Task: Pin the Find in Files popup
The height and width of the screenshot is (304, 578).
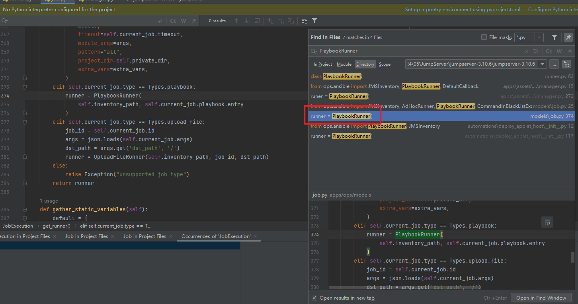Action: [568, 37]
